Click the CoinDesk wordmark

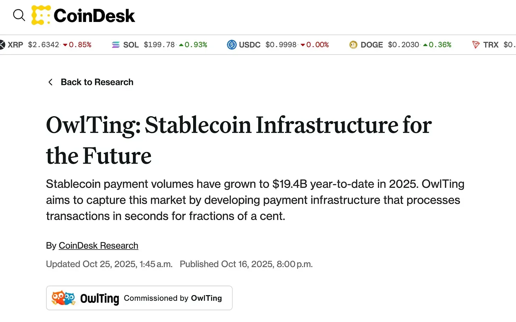point(94,16)
